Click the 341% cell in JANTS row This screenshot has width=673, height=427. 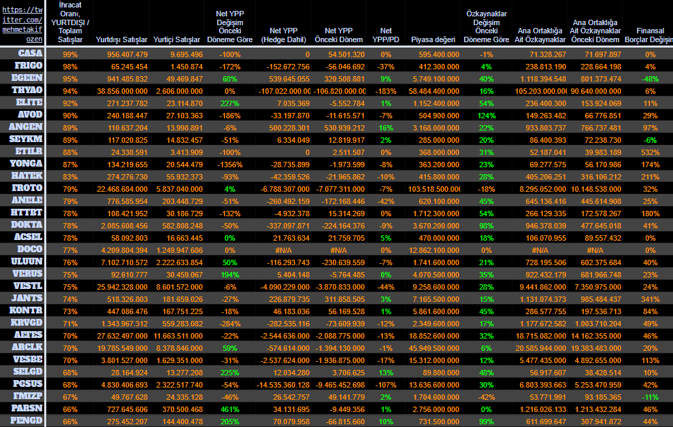[651, 299]
